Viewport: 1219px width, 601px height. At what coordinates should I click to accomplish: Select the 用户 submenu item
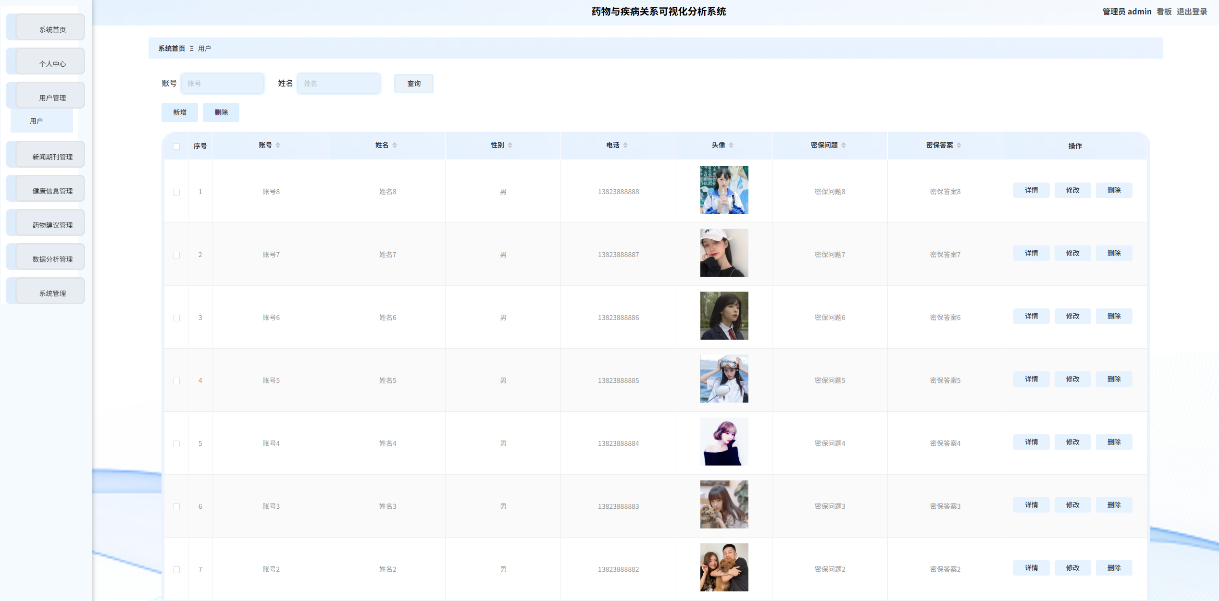[x=42, y=121]
